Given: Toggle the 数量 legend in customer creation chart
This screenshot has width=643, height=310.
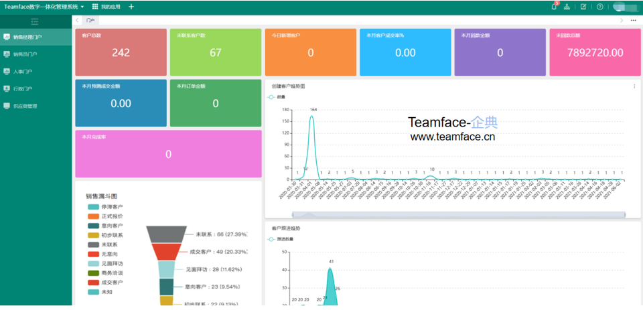Looking at the screenshot, I should 276,97.
